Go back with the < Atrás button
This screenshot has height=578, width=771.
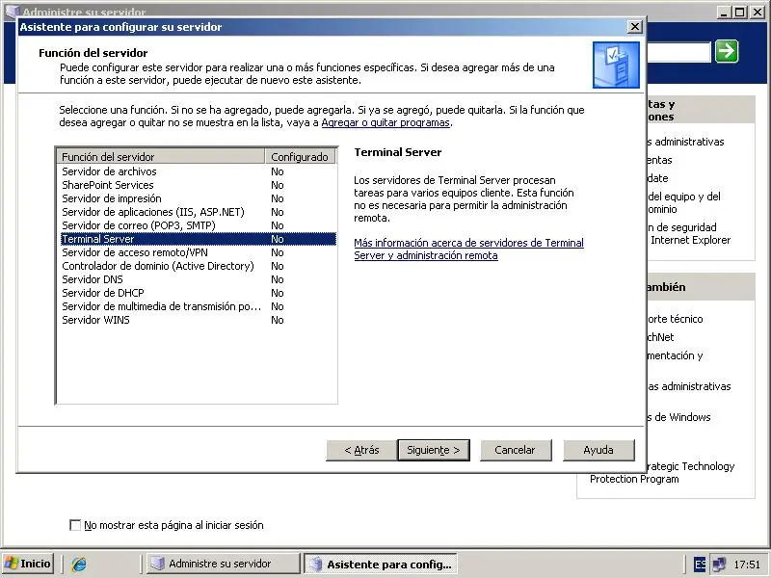coord(361,450)
